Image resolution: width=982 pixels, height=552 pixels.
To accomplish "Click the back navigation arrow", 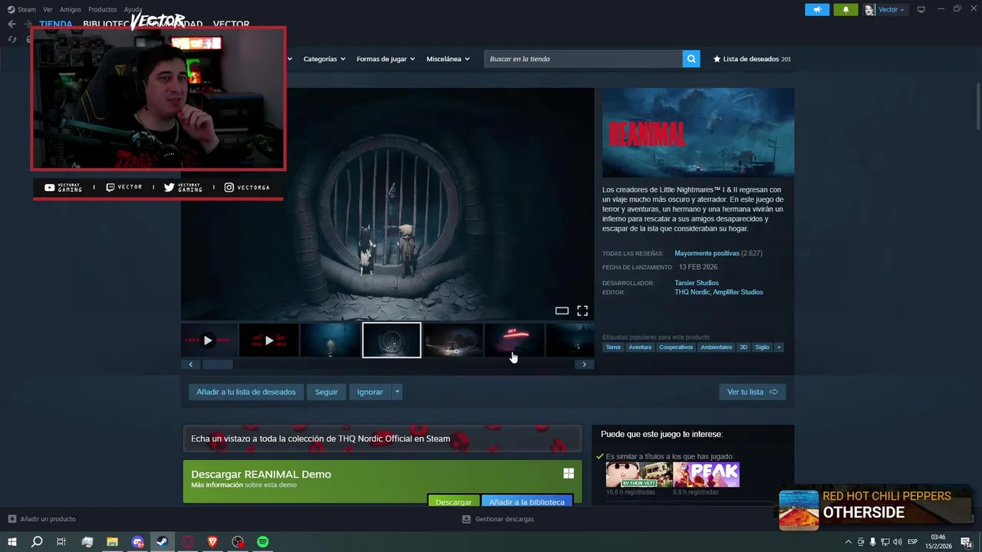I will pos(12,24).
